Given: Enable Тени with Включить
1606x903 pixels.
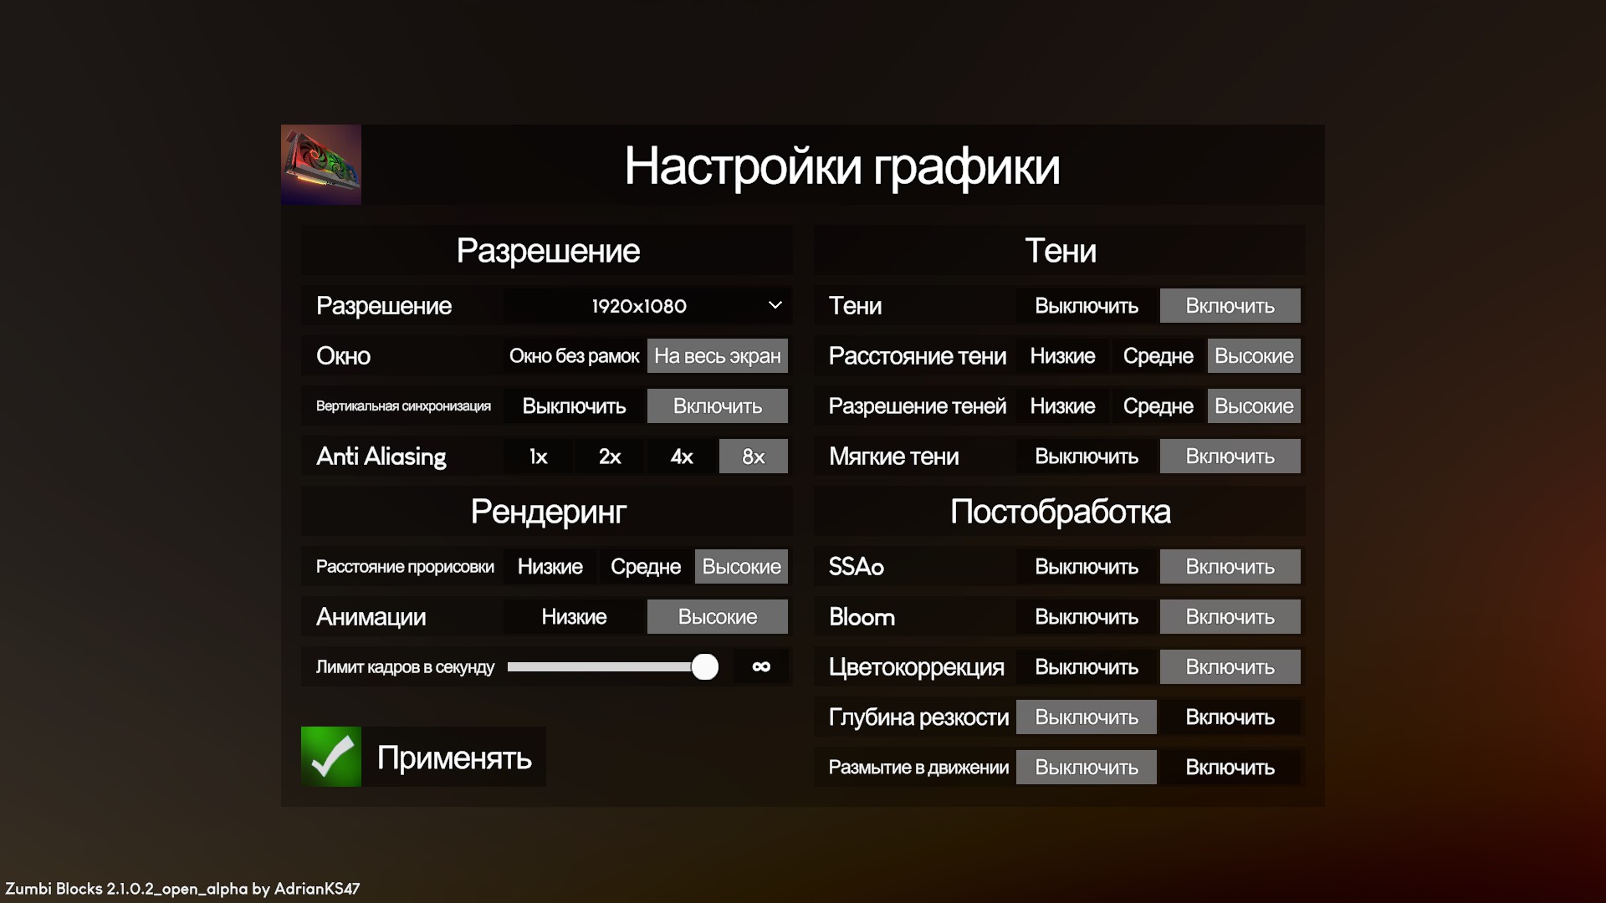Looking at the screenshot, I should (x=1230, y=306).
